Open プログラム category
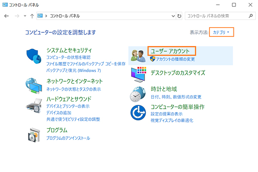Viewport: 258px width, 172px height. [x=57, y=130]
